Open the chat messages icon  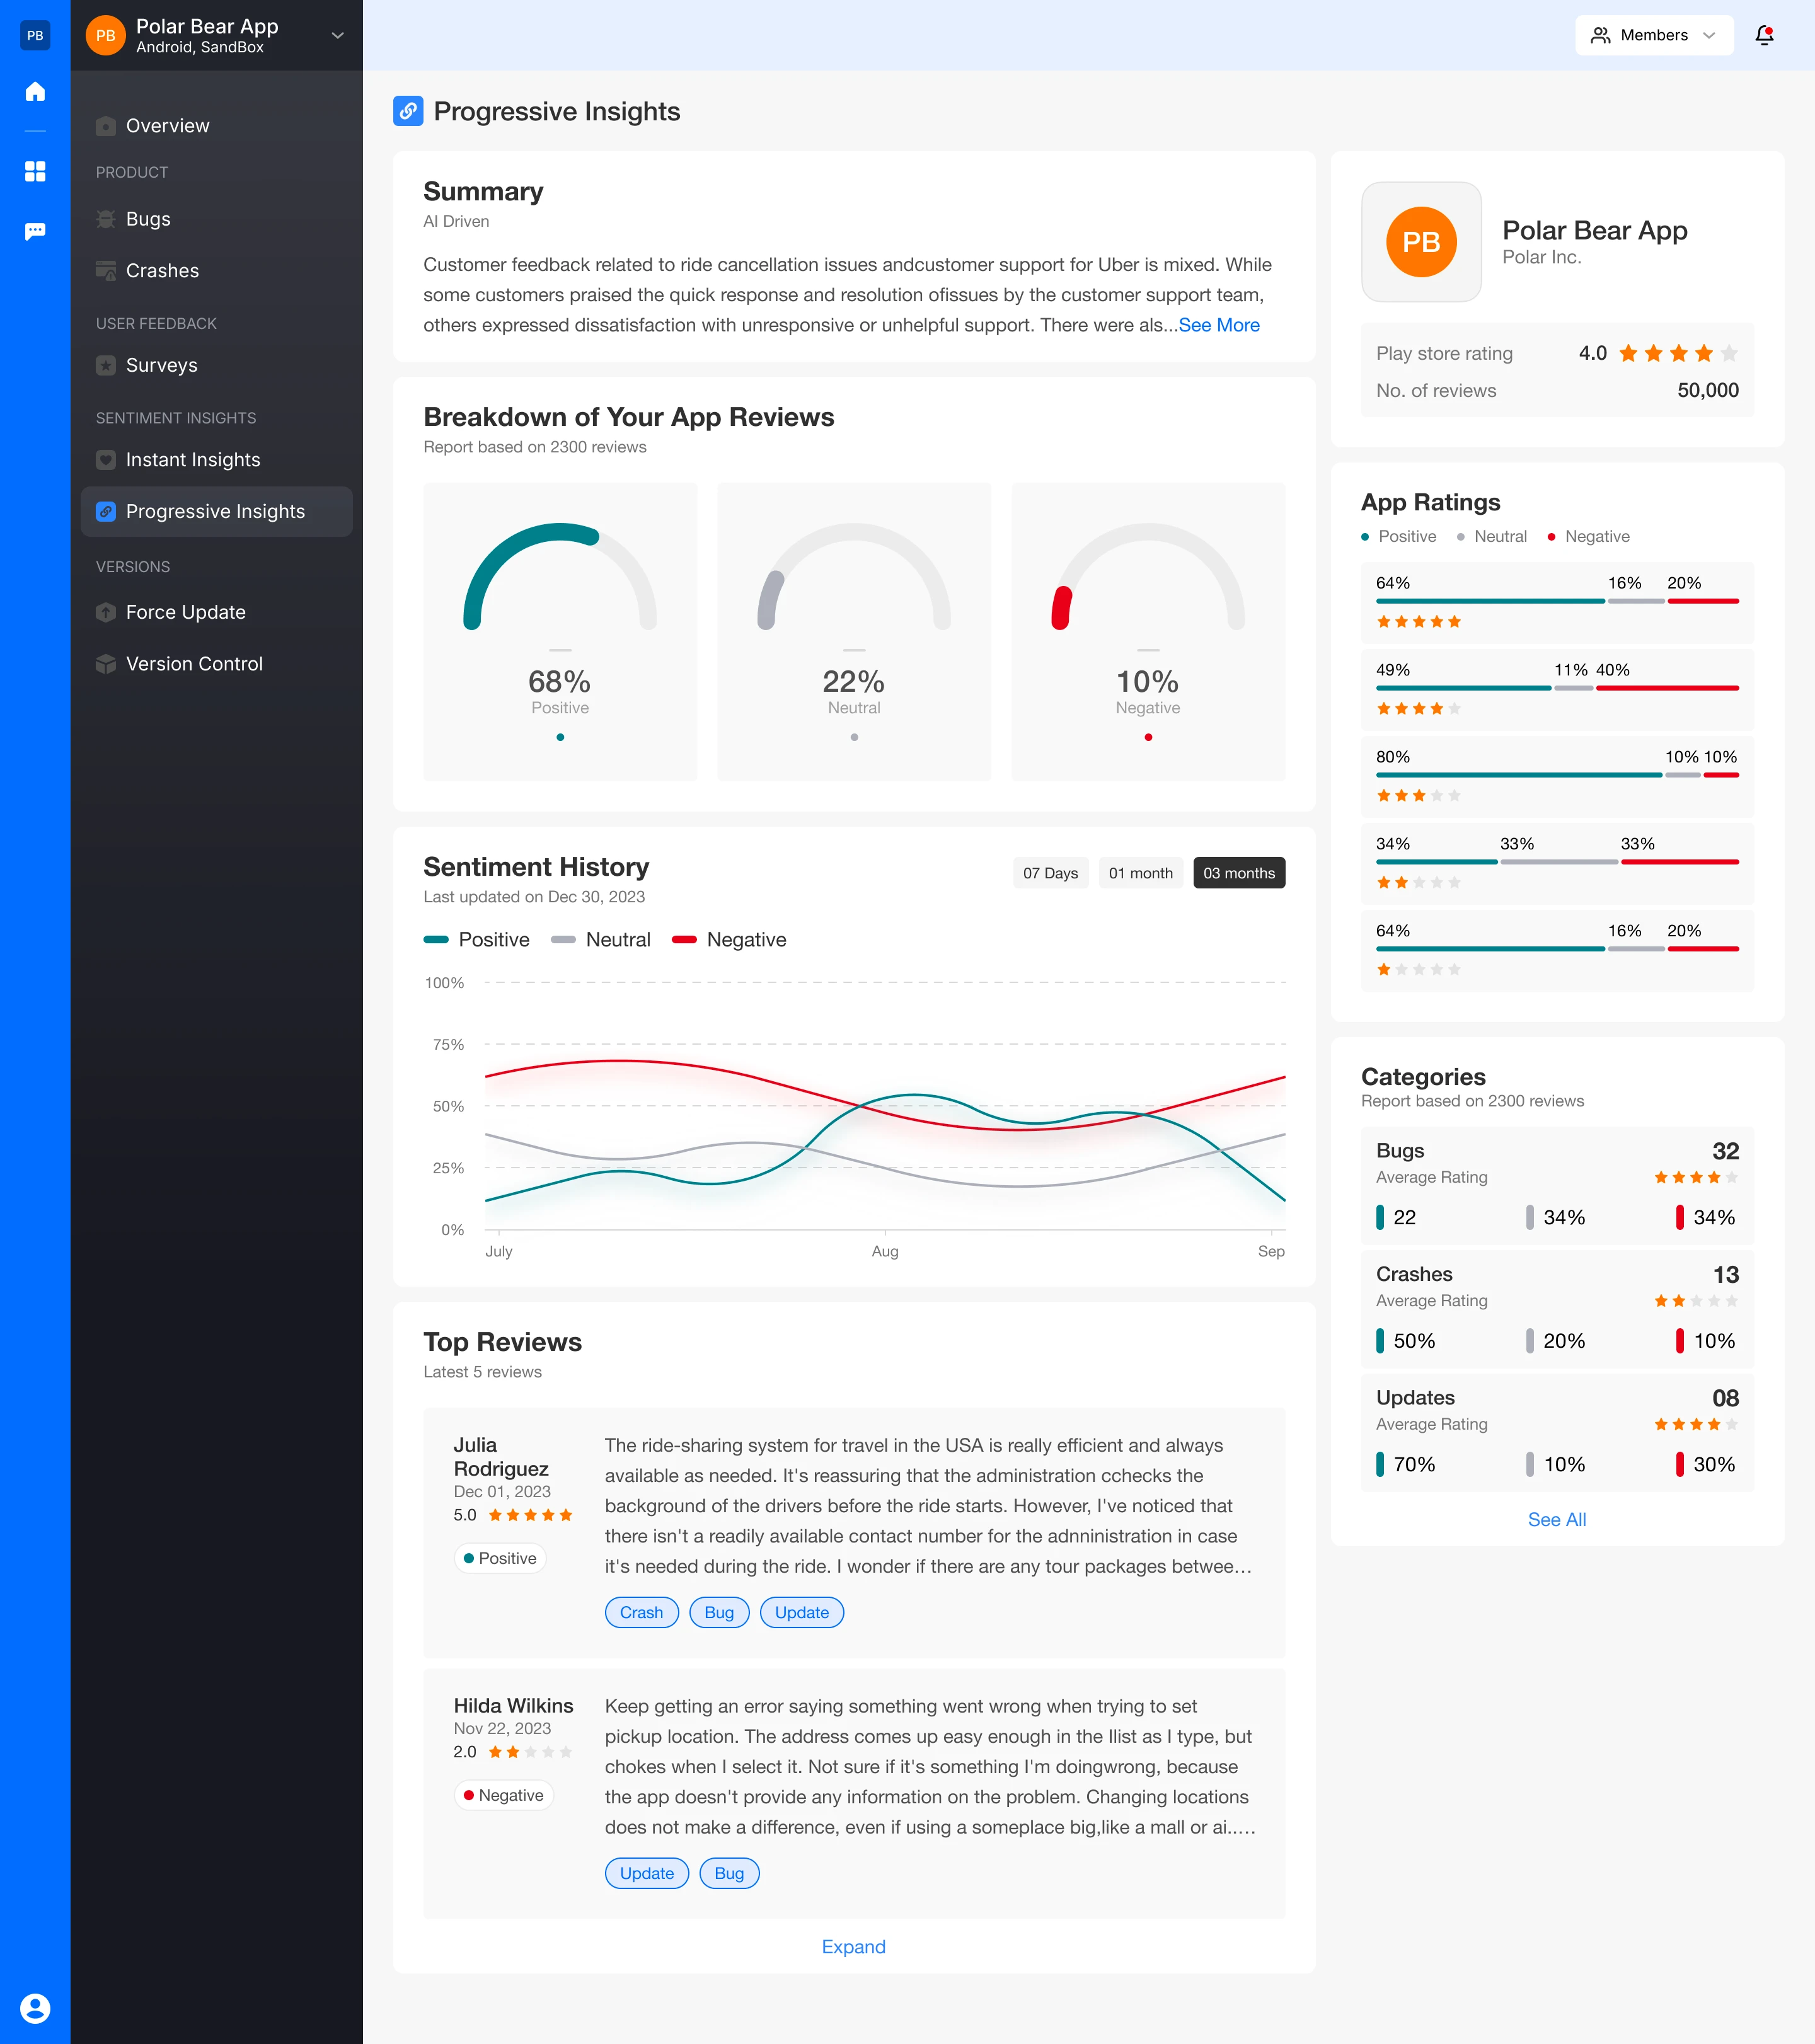point(35,231)
